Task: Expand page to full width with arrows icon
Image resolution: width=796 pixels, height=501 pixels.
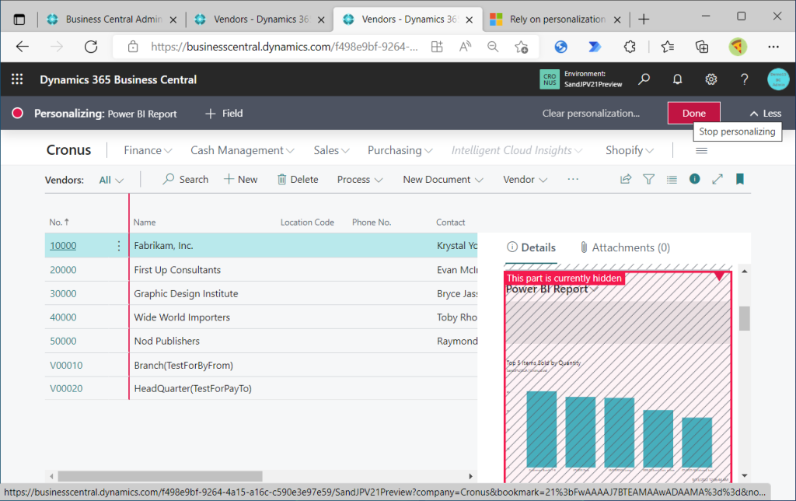Action: click(x=717, y=179)
